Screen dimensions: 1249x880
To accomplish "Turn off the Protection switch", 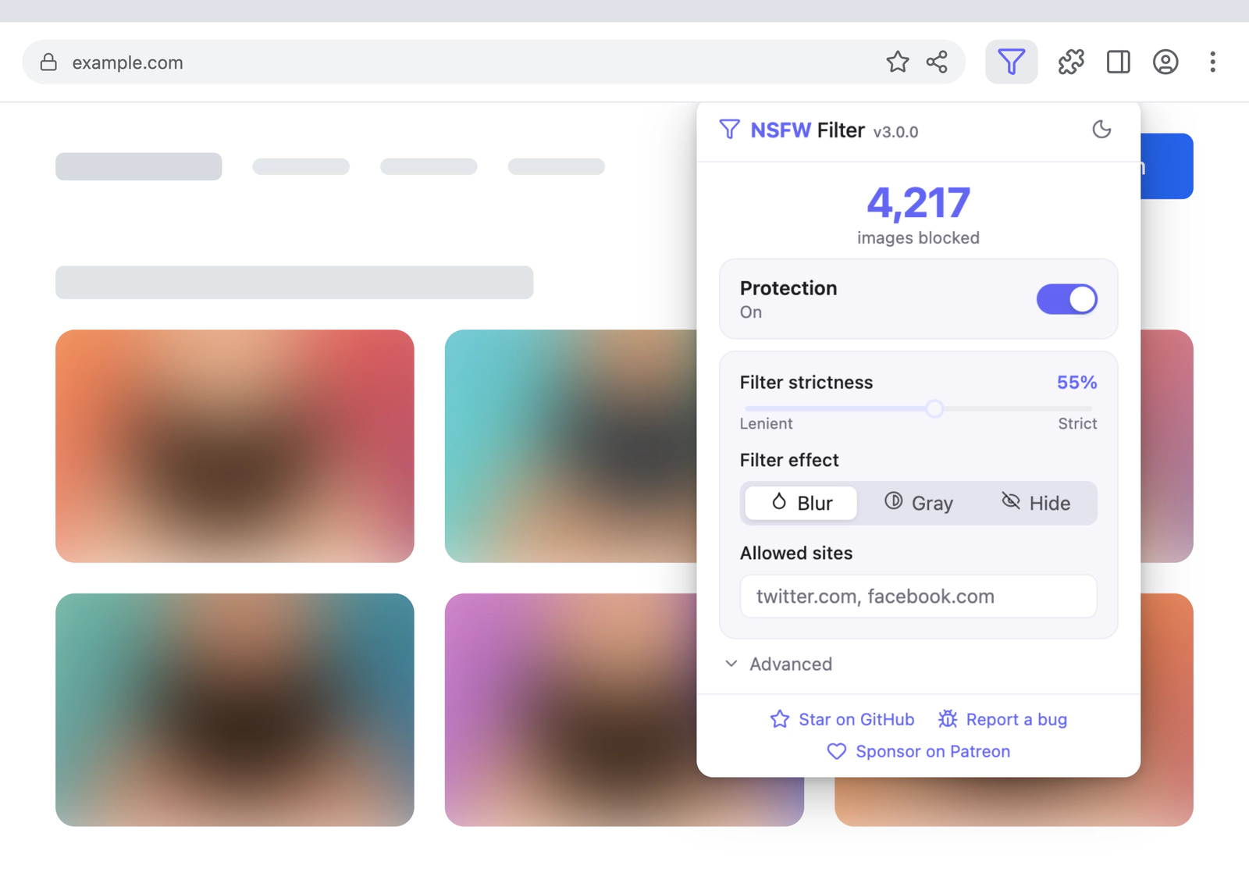I will pyautogui.click(x=1066, y=299).
